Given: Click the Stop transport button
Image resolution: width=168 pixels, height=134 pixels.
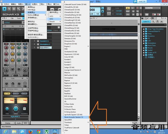Looking at the screenshot, I should point(56,10).
